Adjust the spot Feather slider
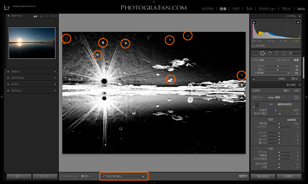This screenshot has width=308, height=184. [278, 70]
